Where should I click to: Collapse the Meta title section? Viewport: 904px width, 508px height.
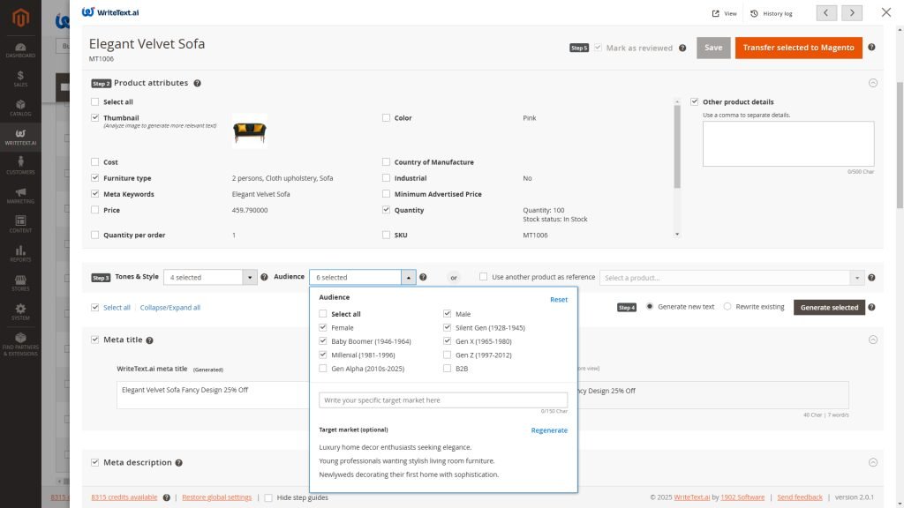point(873,340)
